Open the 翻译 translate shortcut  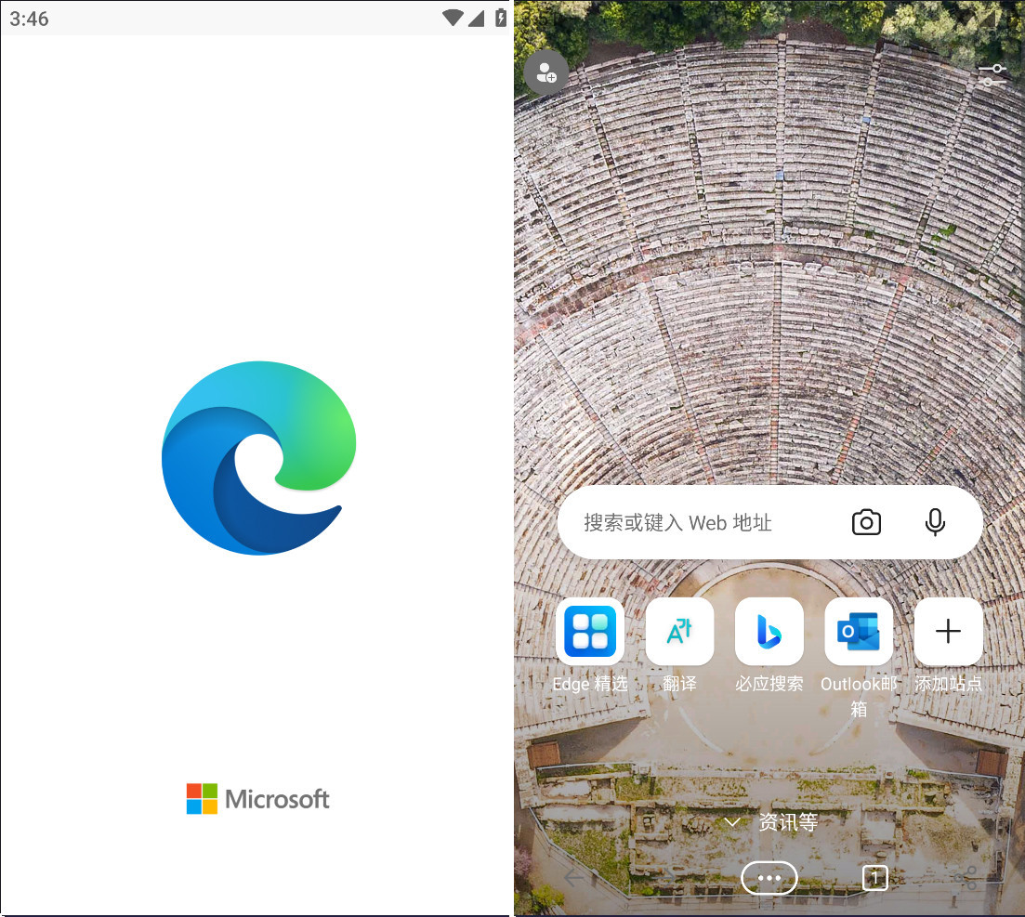[679, 632]
